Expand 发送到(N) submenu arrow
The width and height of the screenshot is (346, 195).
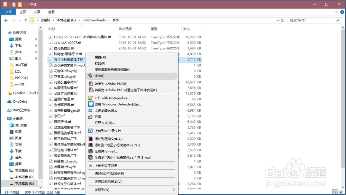[x=174, y=190]
